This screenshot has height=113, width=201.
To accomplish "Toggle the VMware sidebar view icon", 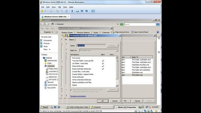I will [73, 11].
